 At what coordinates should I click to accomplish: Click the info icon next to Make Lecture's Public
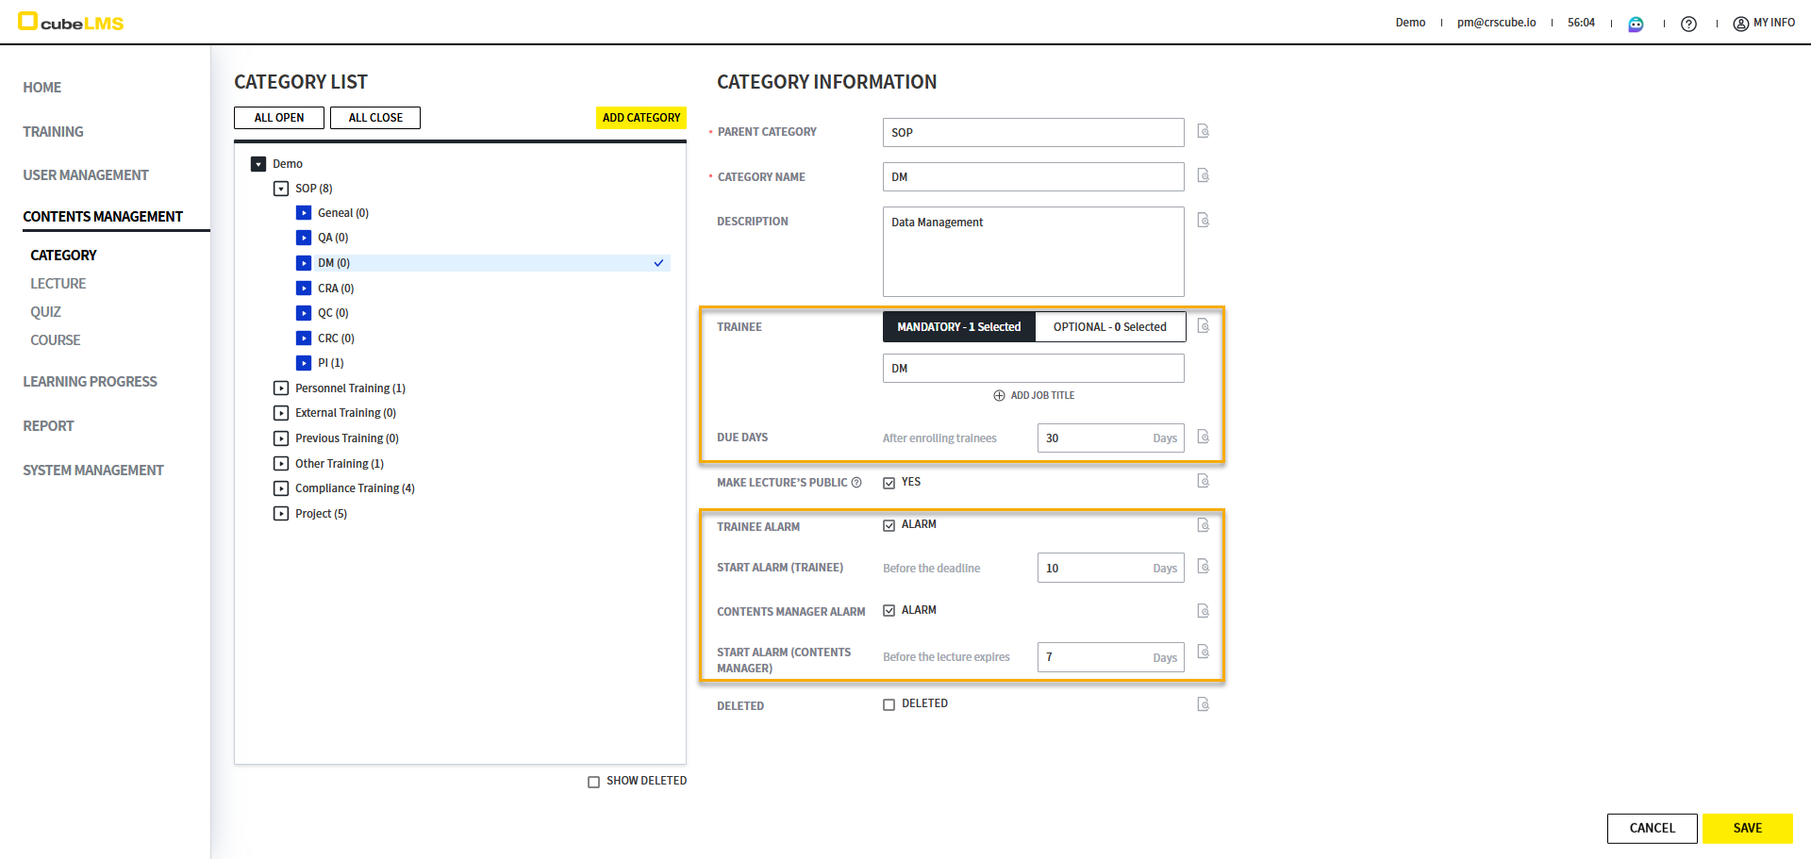pos(856,483)
